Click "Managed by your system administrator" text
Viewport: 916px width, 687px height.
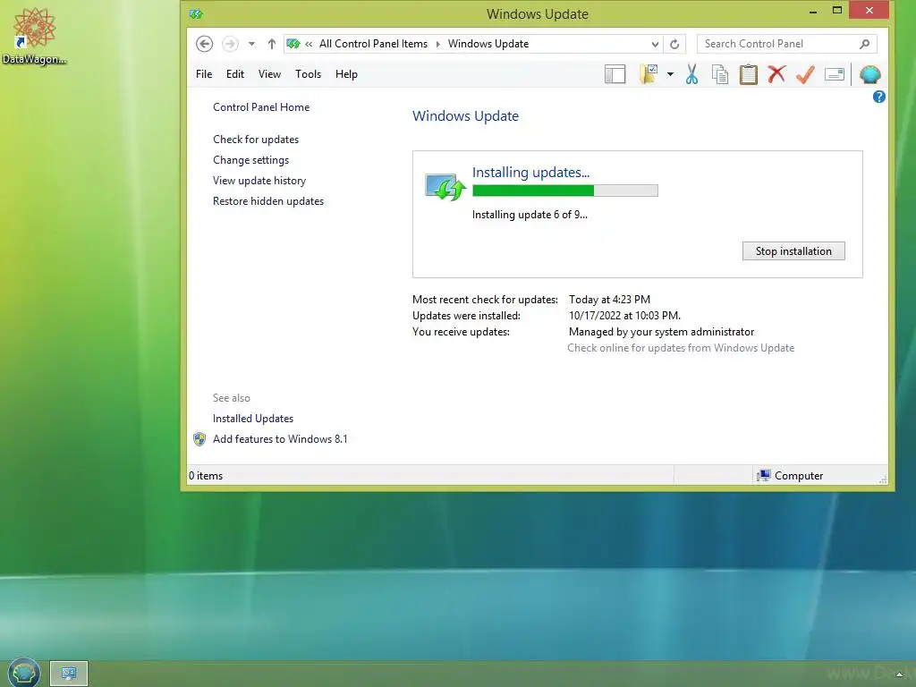(x=661, y=332)
